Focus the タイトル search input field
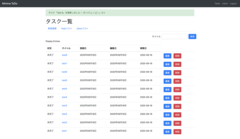240x139 pixels. pos(174,36)
